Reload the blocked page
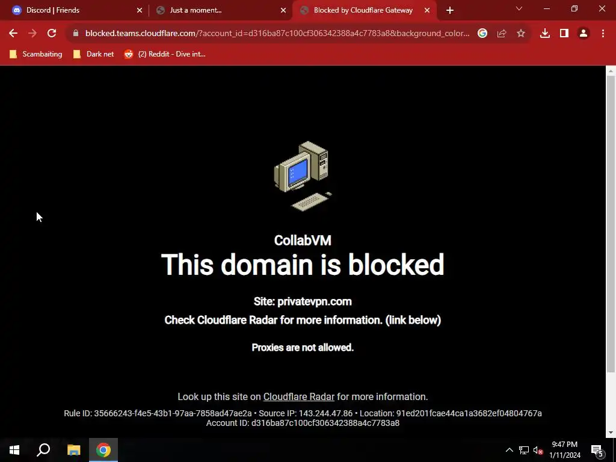Viewport: 616px width, 462px height. [x=52, y=34]
